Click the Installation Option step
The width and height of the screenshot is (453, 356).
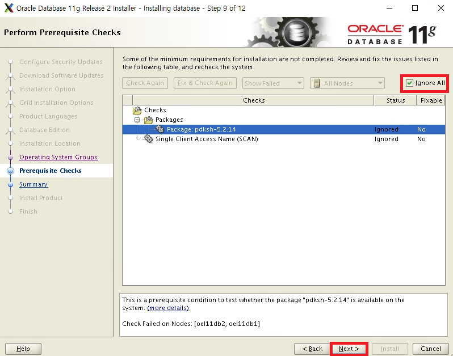[x=47, y=89]
